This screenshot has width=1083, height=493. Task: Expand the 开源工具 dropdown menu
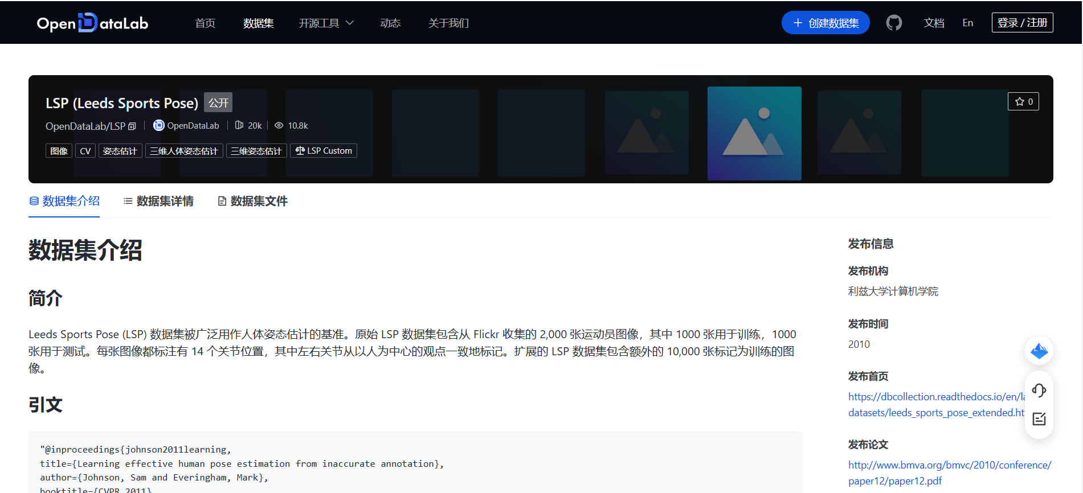click(326, 23)
